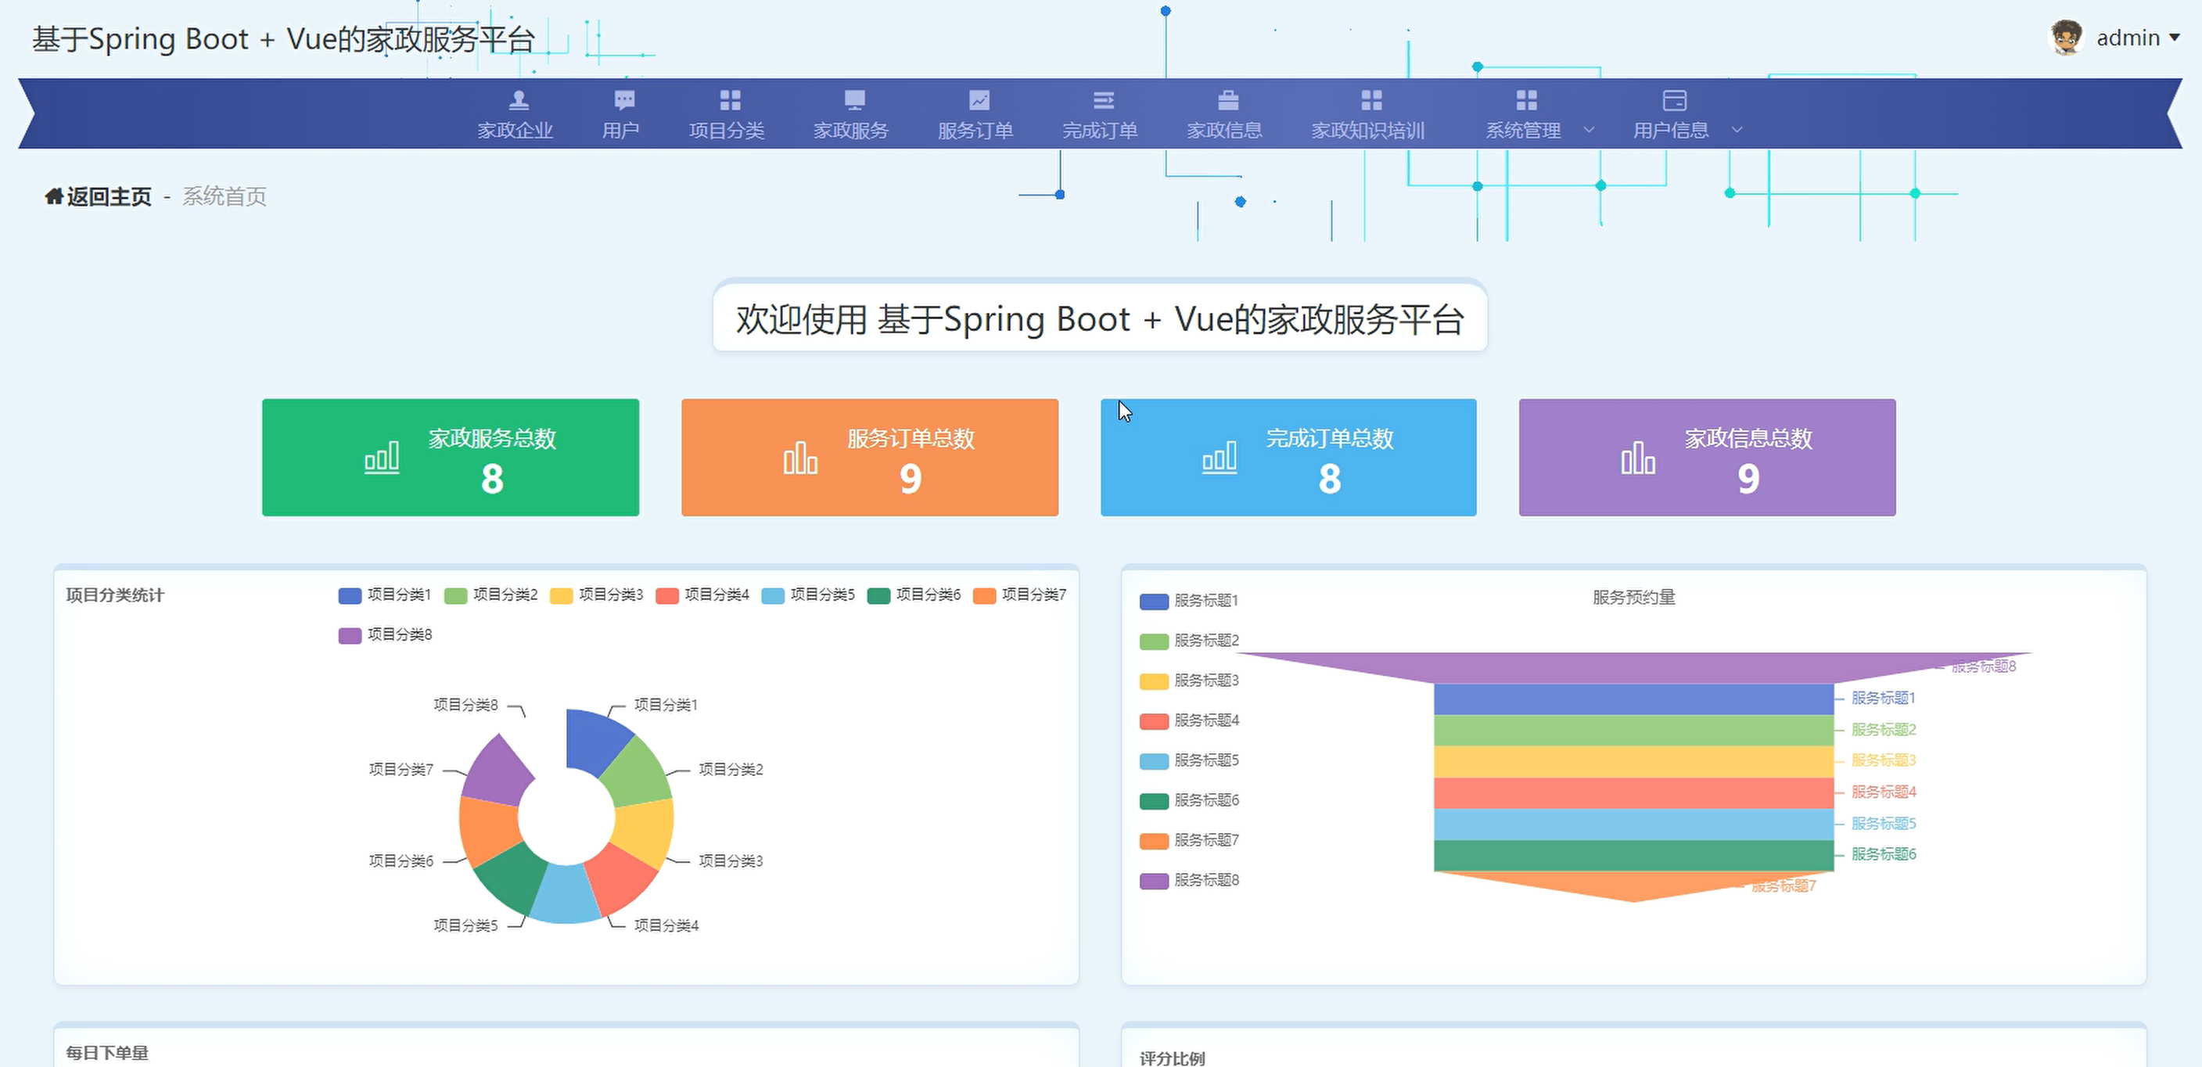Screen dimensions: 2202x1067
Task: Toggle 服务标题2 funnel legend entry
Action: 1189,641
